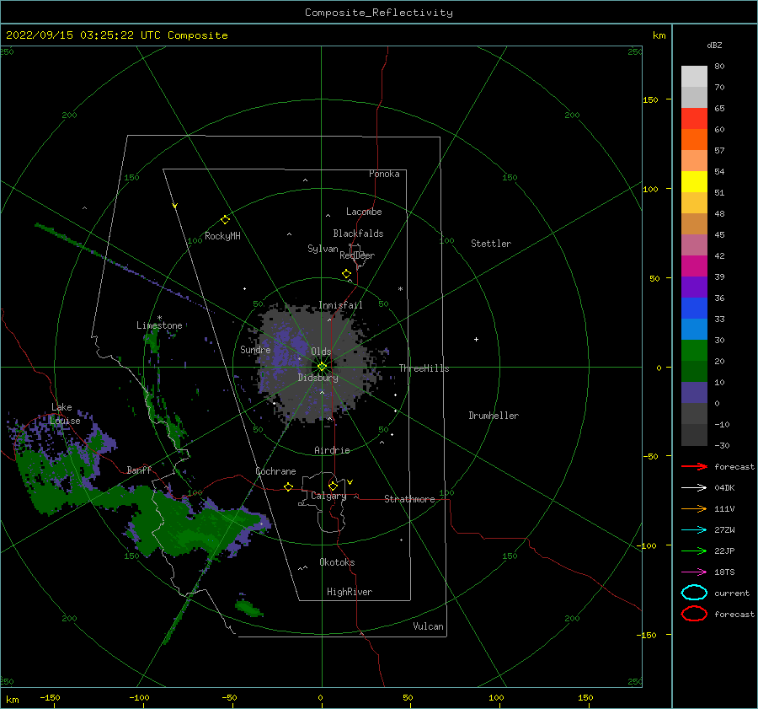Click the magenta 18TS arrow in legend
Image resolution: width=758 pixels, height=709 pixels.
[x=694, y=572]
